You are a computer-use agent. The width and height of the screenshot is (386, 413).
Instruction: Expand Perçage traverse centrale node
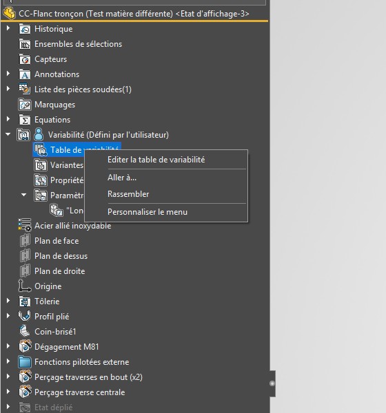coord(8,392)
